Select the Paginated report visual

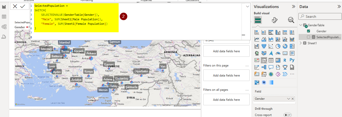(x=292, y=67)
